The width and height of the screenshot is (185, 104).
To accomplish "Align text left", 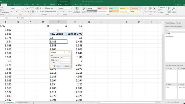I will [x=33, y=12].
